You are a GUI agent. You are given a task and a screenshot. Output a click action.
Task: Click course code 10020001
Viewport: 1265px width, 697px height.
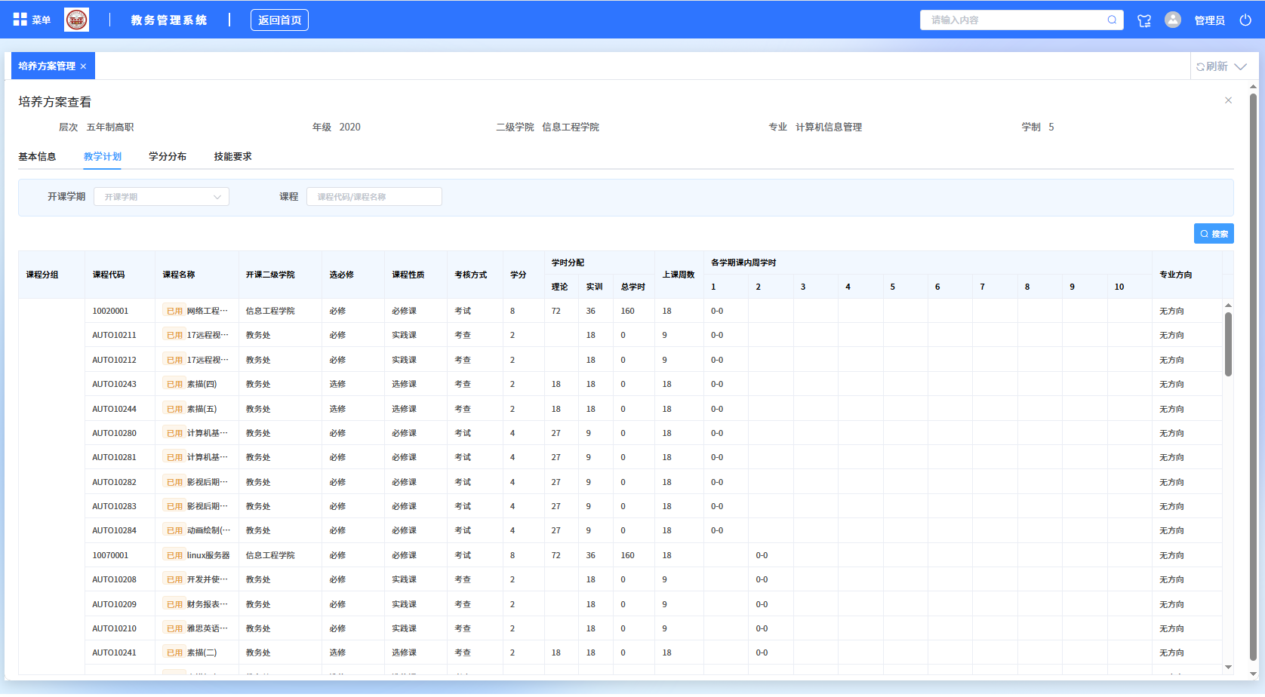coord(110,311)
